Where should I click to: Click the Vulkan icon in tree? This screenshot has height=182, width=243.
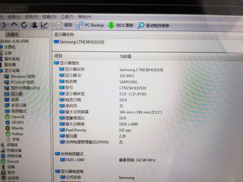(x=8, y=134)
